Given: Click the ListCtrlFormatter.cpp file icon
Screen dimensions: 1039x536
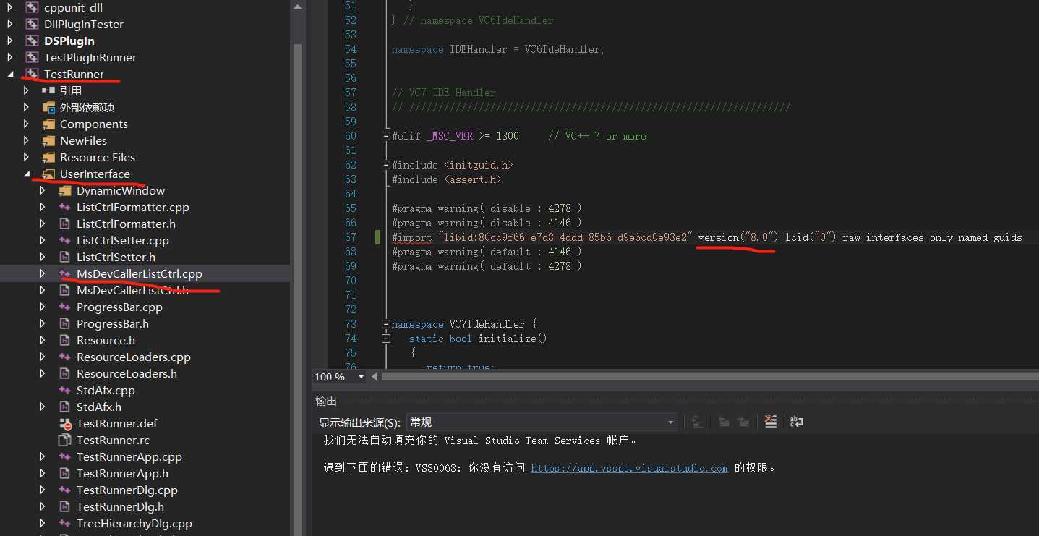Looking at the screenshot, I should click(65, 207).
